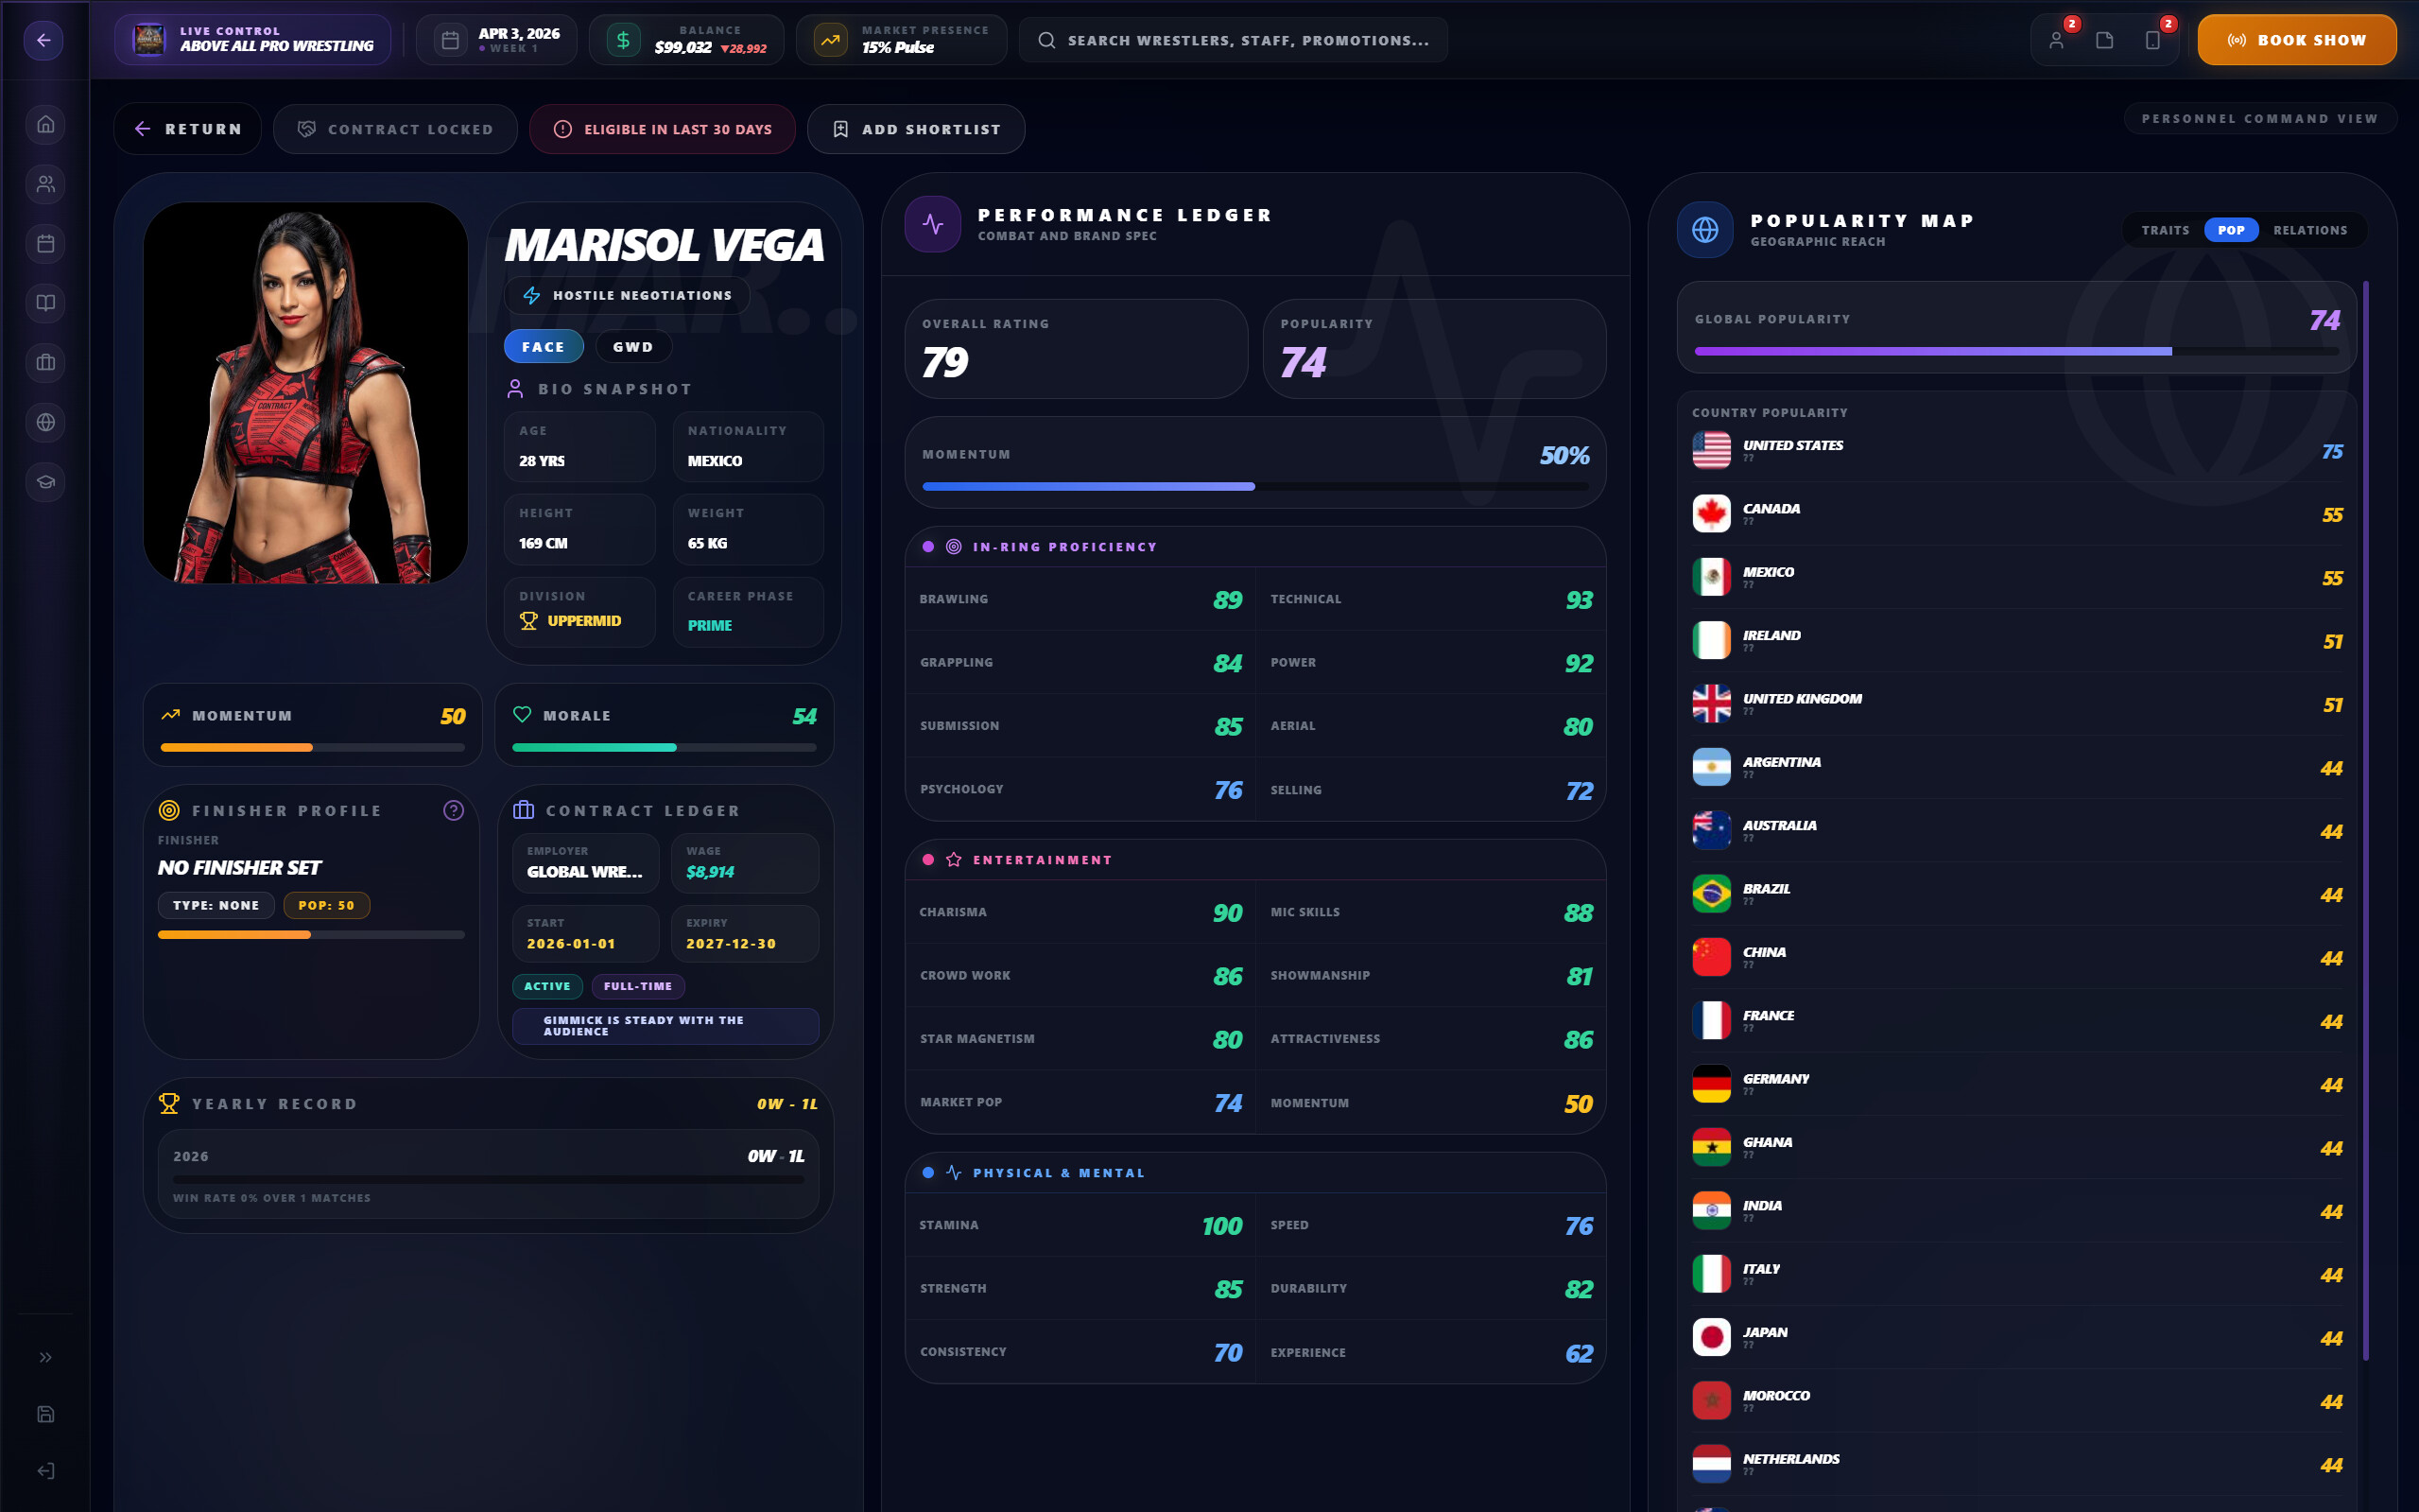2419x1512 pixels.
Task: Open the calendar icon in sidebar
Action: click(45, 243)
